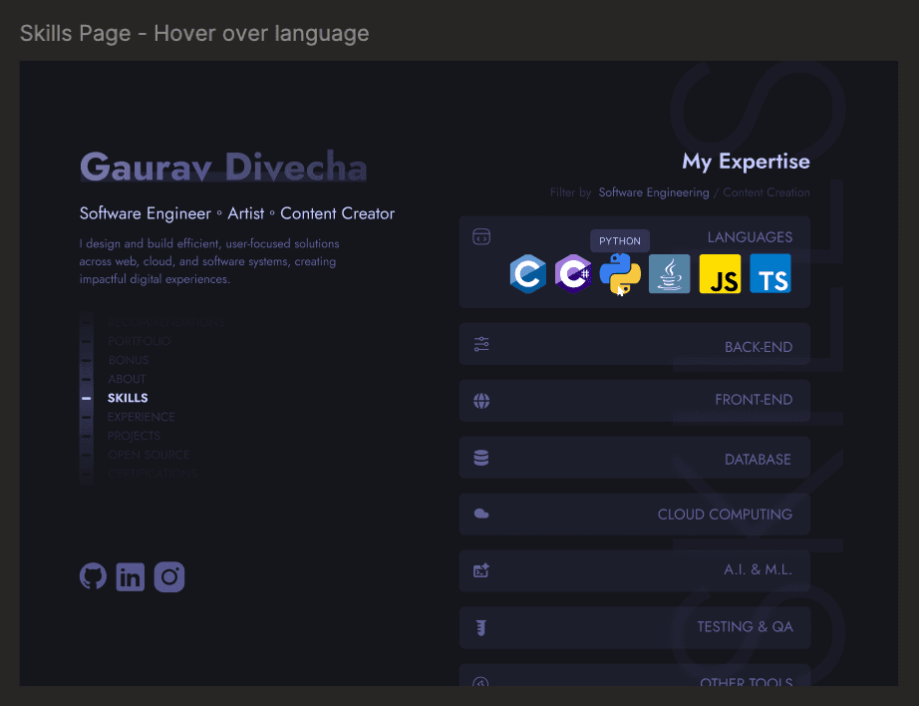
Task: Open the Instagram profile icon
Action: click(169, 577)
